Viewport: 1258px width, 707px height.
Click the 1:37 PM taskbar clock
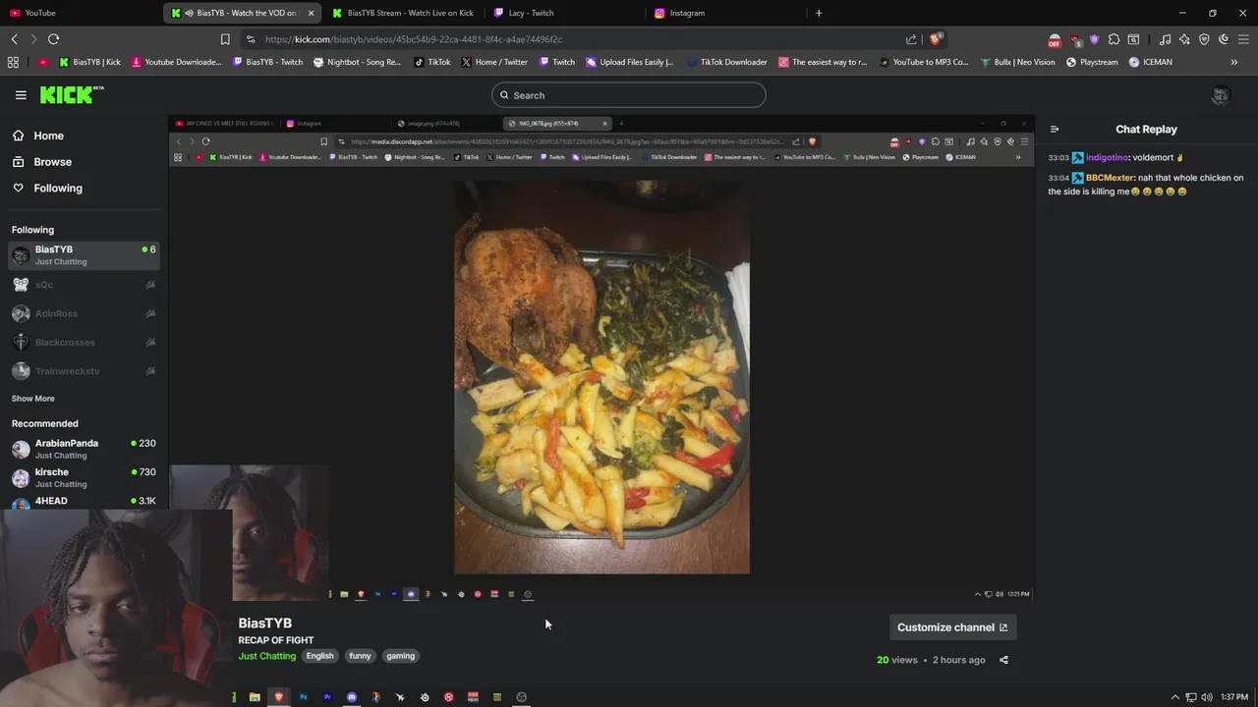[x=1234, y=697]
